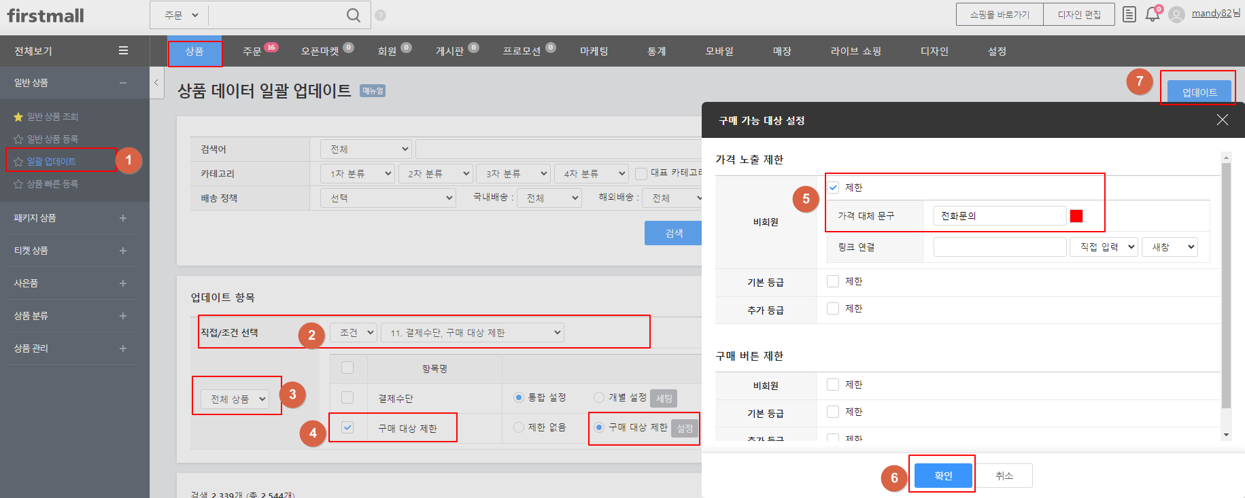Close the 구매 가능 대상 설정 dialog

[1222, 120]
